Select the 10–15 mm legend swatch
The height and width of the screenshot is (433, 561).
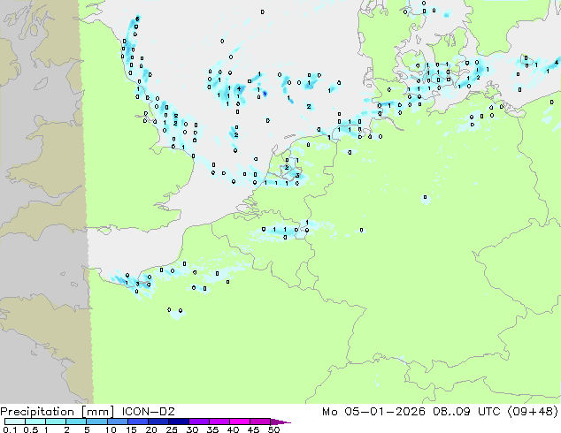(118, 422)
